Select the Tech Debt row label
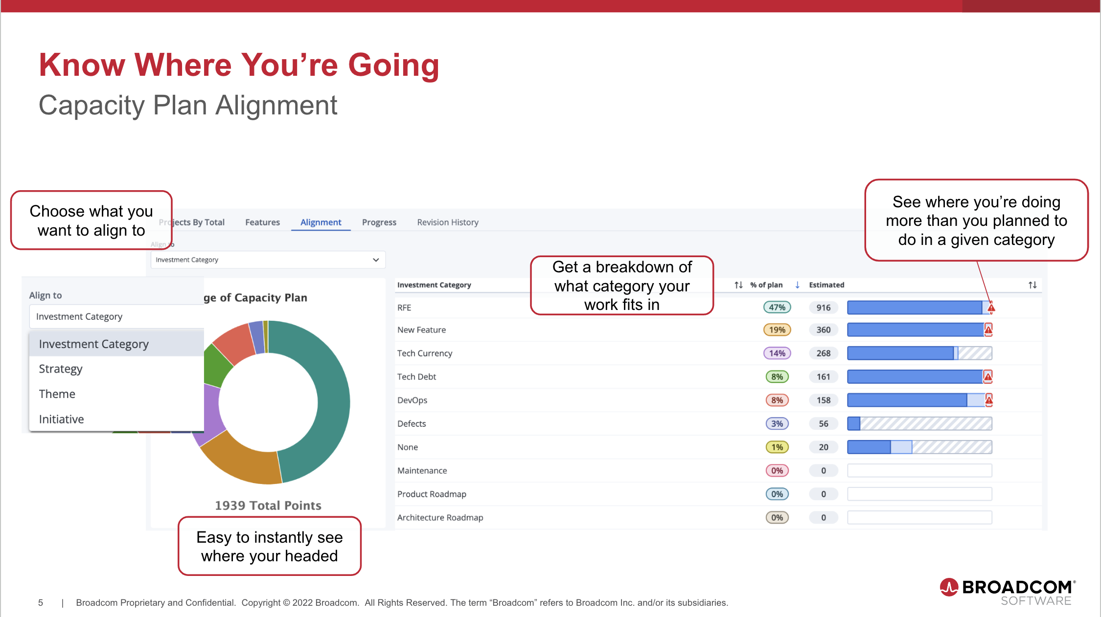The height and width of the screenshot is (617, 1101). pyautogui.click(x=416, y=376)
